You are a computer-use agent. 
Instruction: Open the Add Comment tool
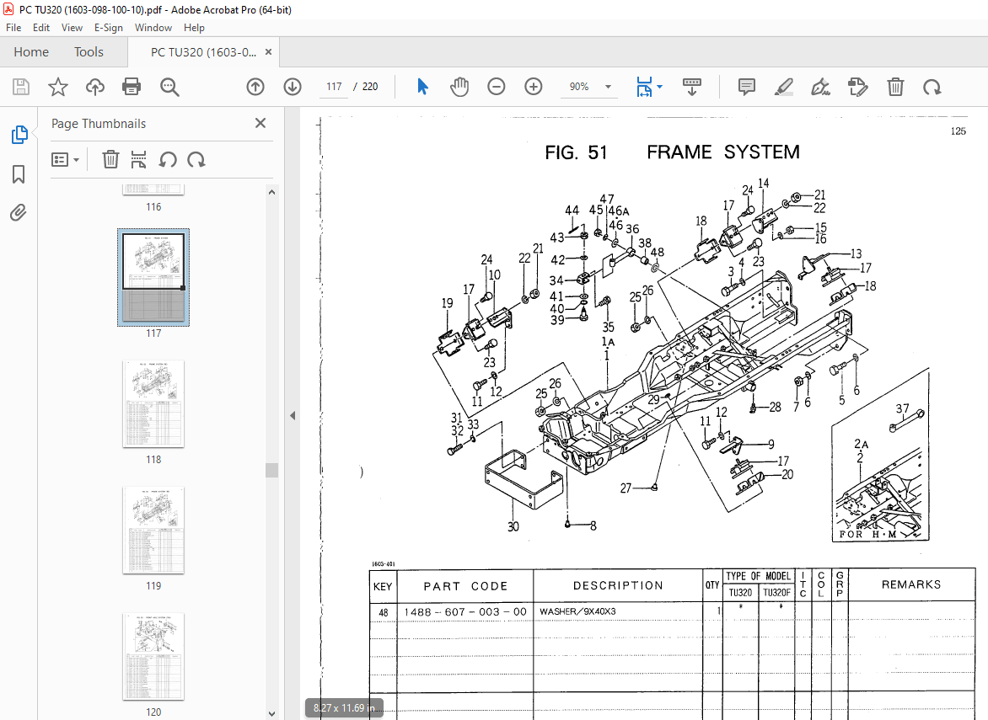pos(746,86)
